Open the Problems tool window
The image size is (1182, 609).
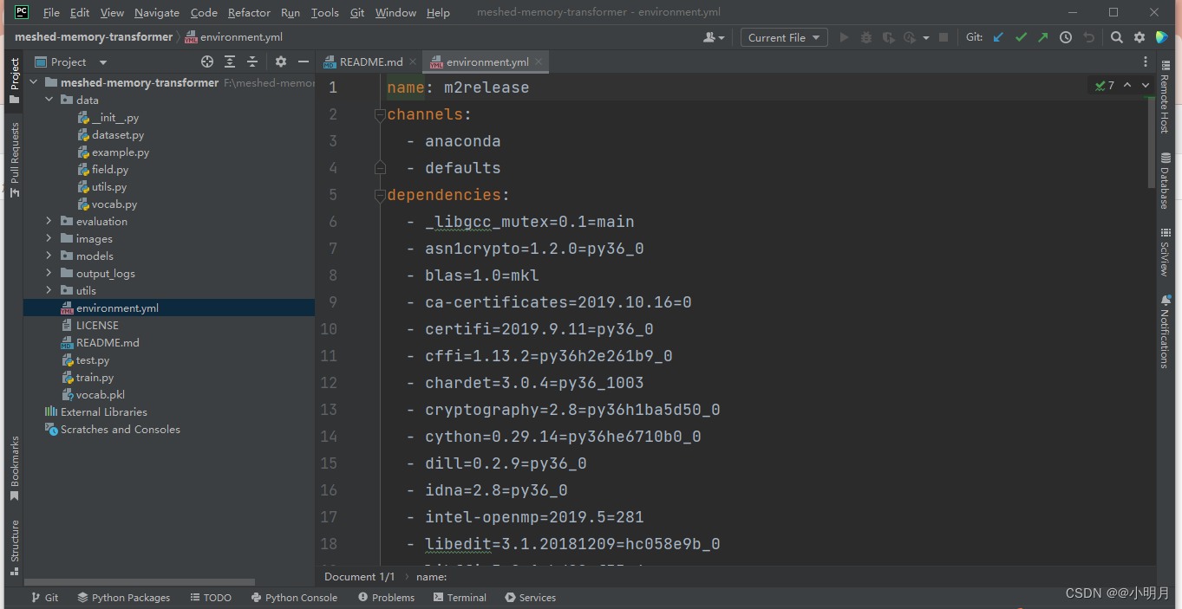[x=386, y=598]
